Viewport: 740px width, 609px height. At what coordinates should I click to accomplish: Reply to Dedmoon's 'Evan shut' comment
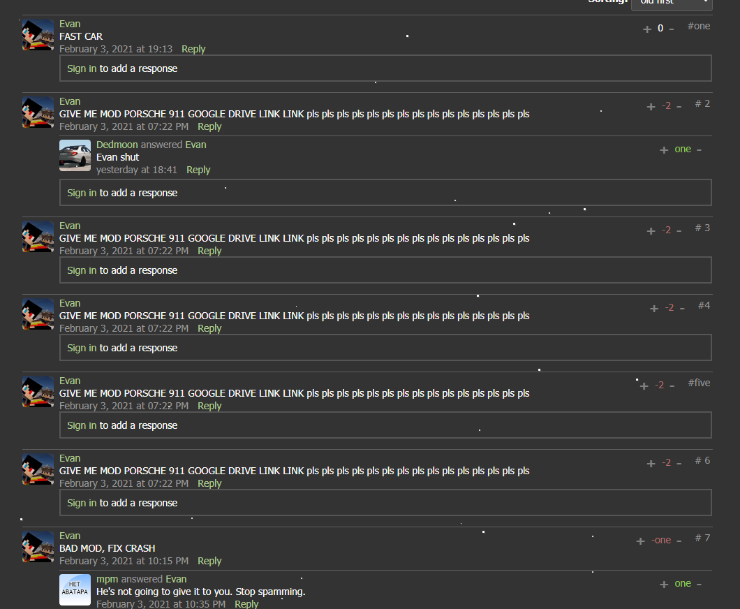[x=198, y=170]
